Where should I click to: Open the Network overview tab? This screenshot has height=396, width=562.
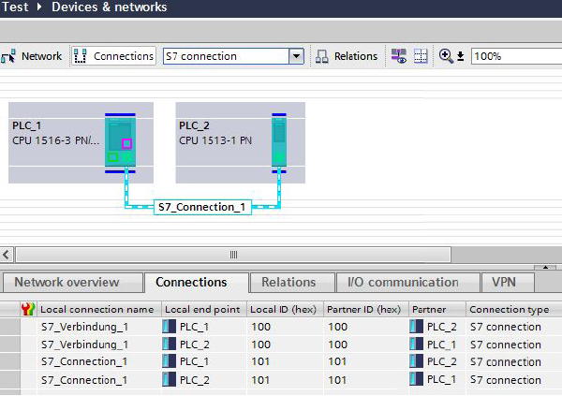tap(73, 283)
